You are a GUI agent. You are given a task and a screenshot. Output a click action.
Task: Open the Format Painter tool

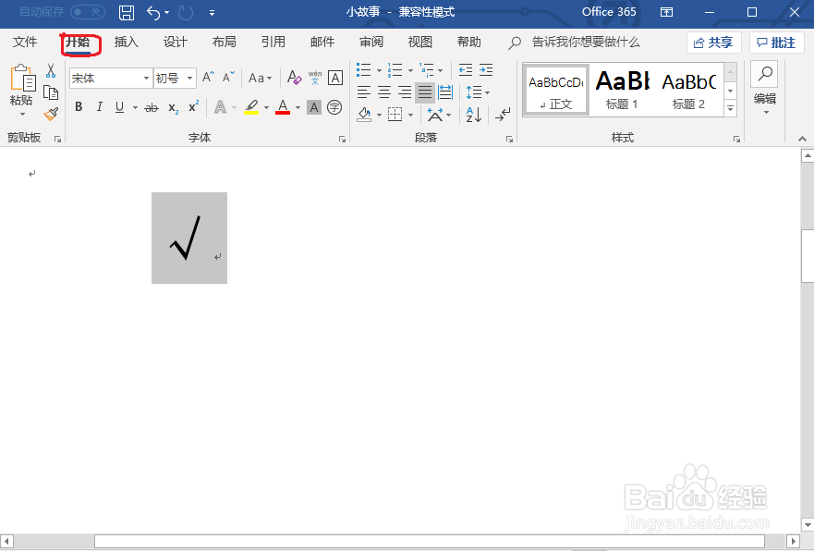coord(50,113)
